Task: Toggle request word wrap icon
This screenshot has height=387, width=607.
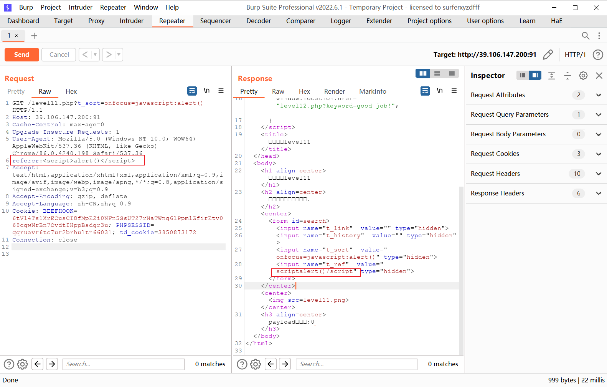Action: (x=192, y=91)
